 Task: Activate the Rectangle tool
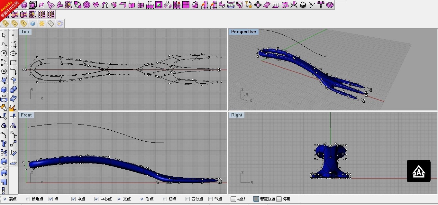(13, 62)
